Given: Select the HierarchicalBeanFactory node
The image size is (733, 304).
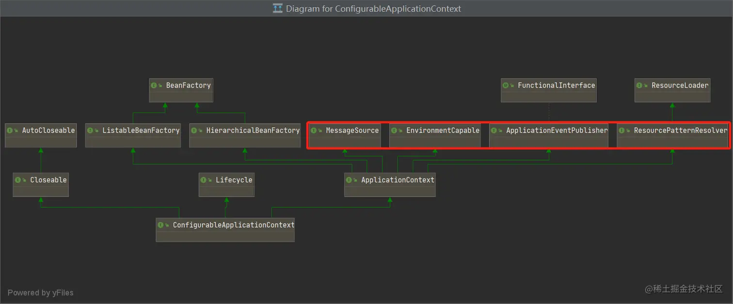Looking at the screenshot, I should pyautogui.click(x=245, y=135).
